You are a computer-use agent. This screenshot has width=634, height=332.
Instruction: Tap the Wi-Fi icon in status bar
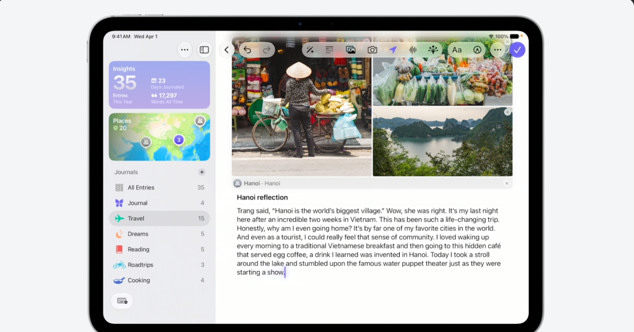point(491,36)
